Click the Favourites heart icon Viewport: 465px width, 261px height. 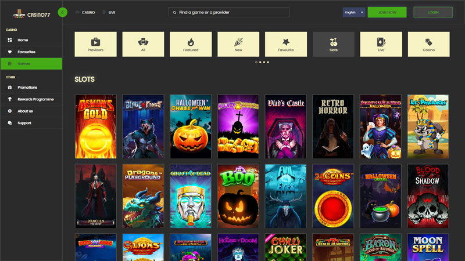click(x=10, y=52)
